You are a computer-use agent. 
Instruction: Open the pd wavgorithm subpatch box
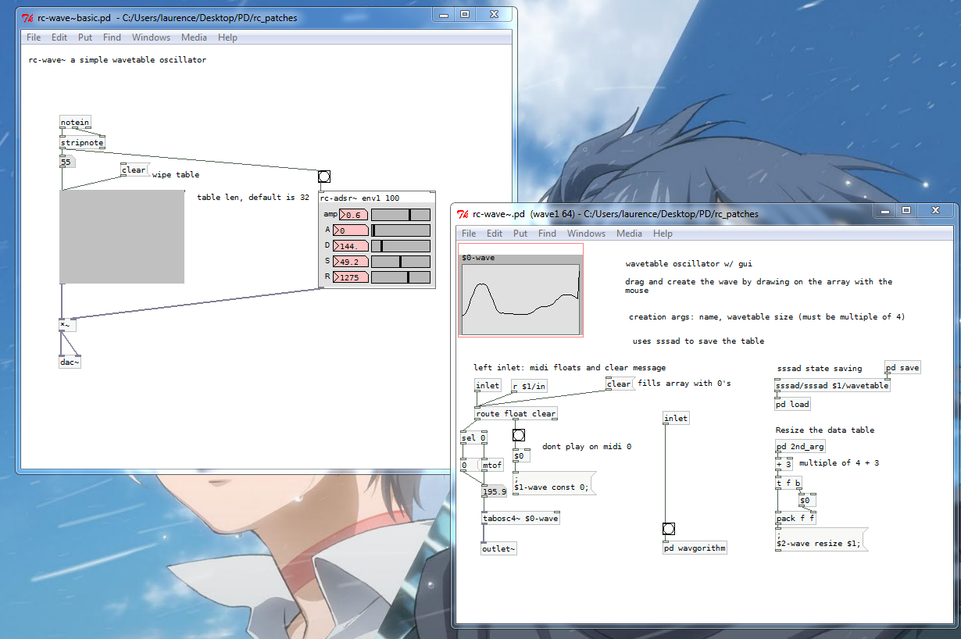695,548
